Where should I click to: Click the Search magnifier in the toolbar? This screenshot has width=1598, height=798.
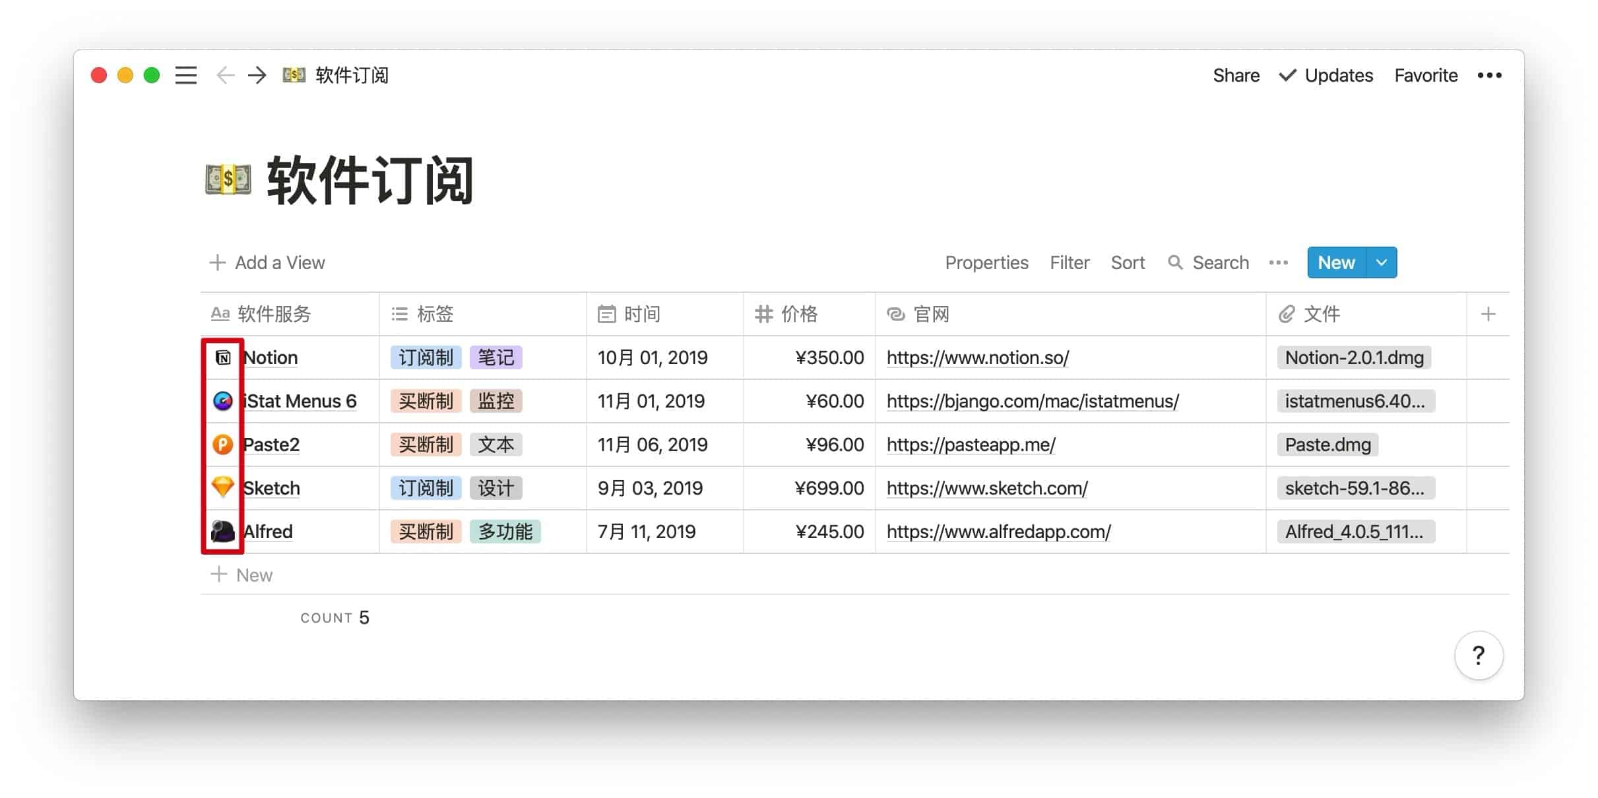[1175, 262]
